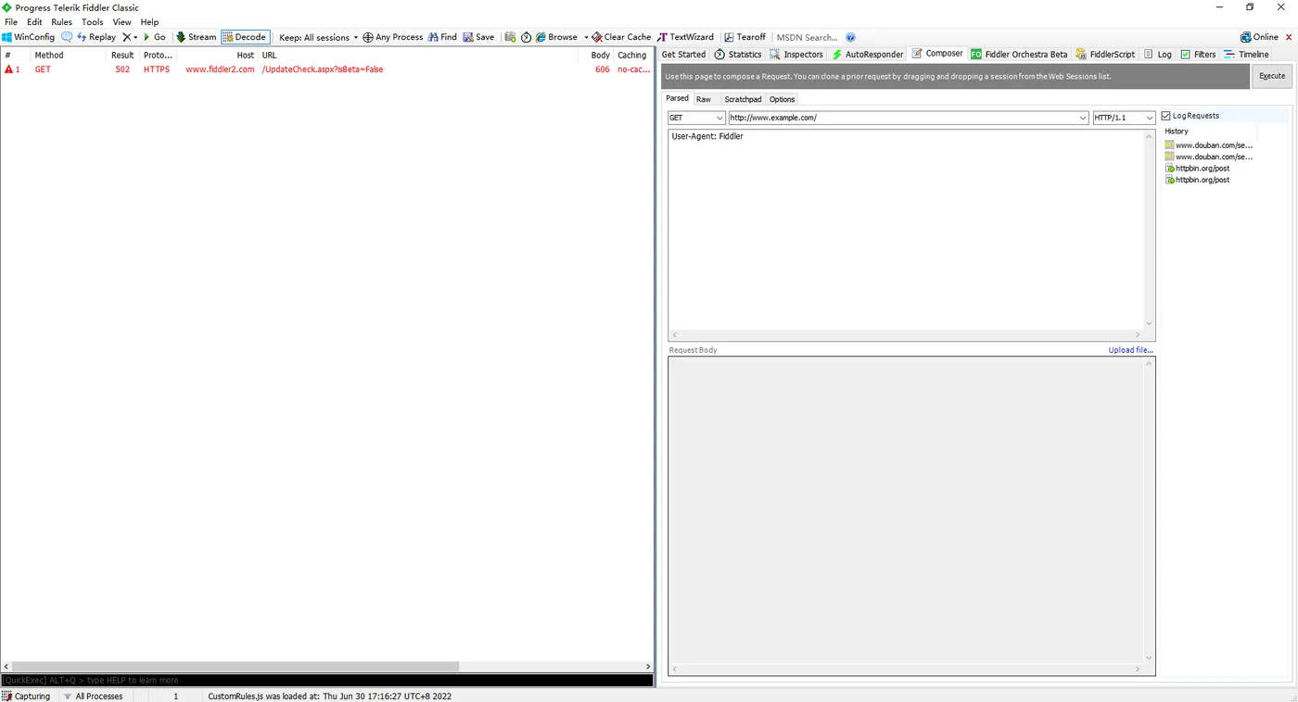Click the Replay toolbar icon
Image resolution: width=1298 pixels, height=702 pixels.
click(95, 37)
